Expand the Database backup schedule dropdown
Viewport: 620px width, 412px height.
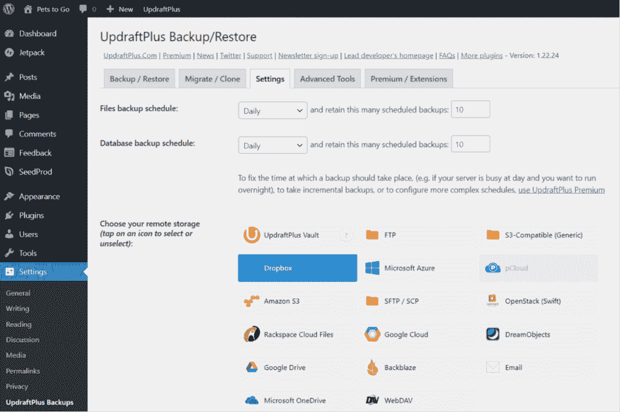(272, 146)
